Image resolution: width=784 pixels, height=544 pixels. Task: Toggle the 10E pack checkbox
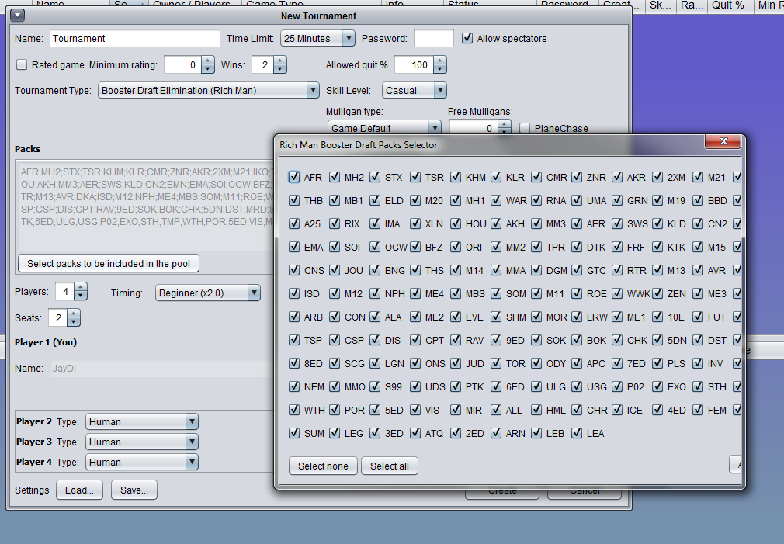coord(657,317)
